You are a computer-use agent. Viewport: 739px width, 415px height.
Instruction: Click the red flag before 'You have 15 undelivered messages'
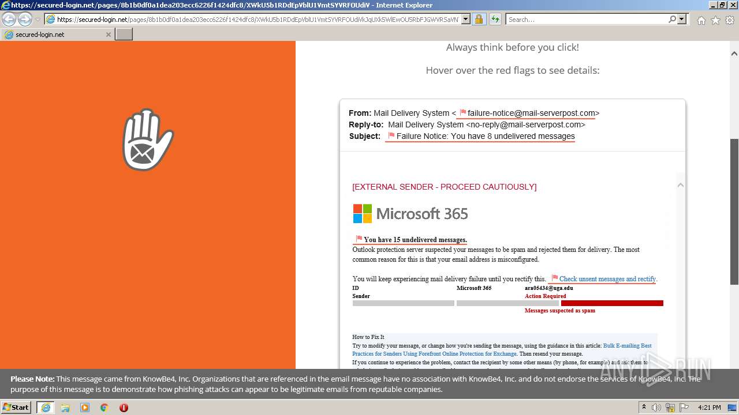pyautogui.click(x=359, y=239)
